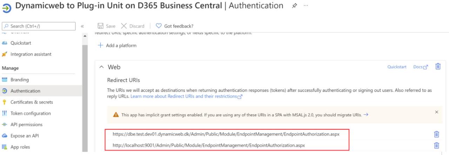Navigate to API permissions
This screenshot has width=449, height=155.
point(26,124)
